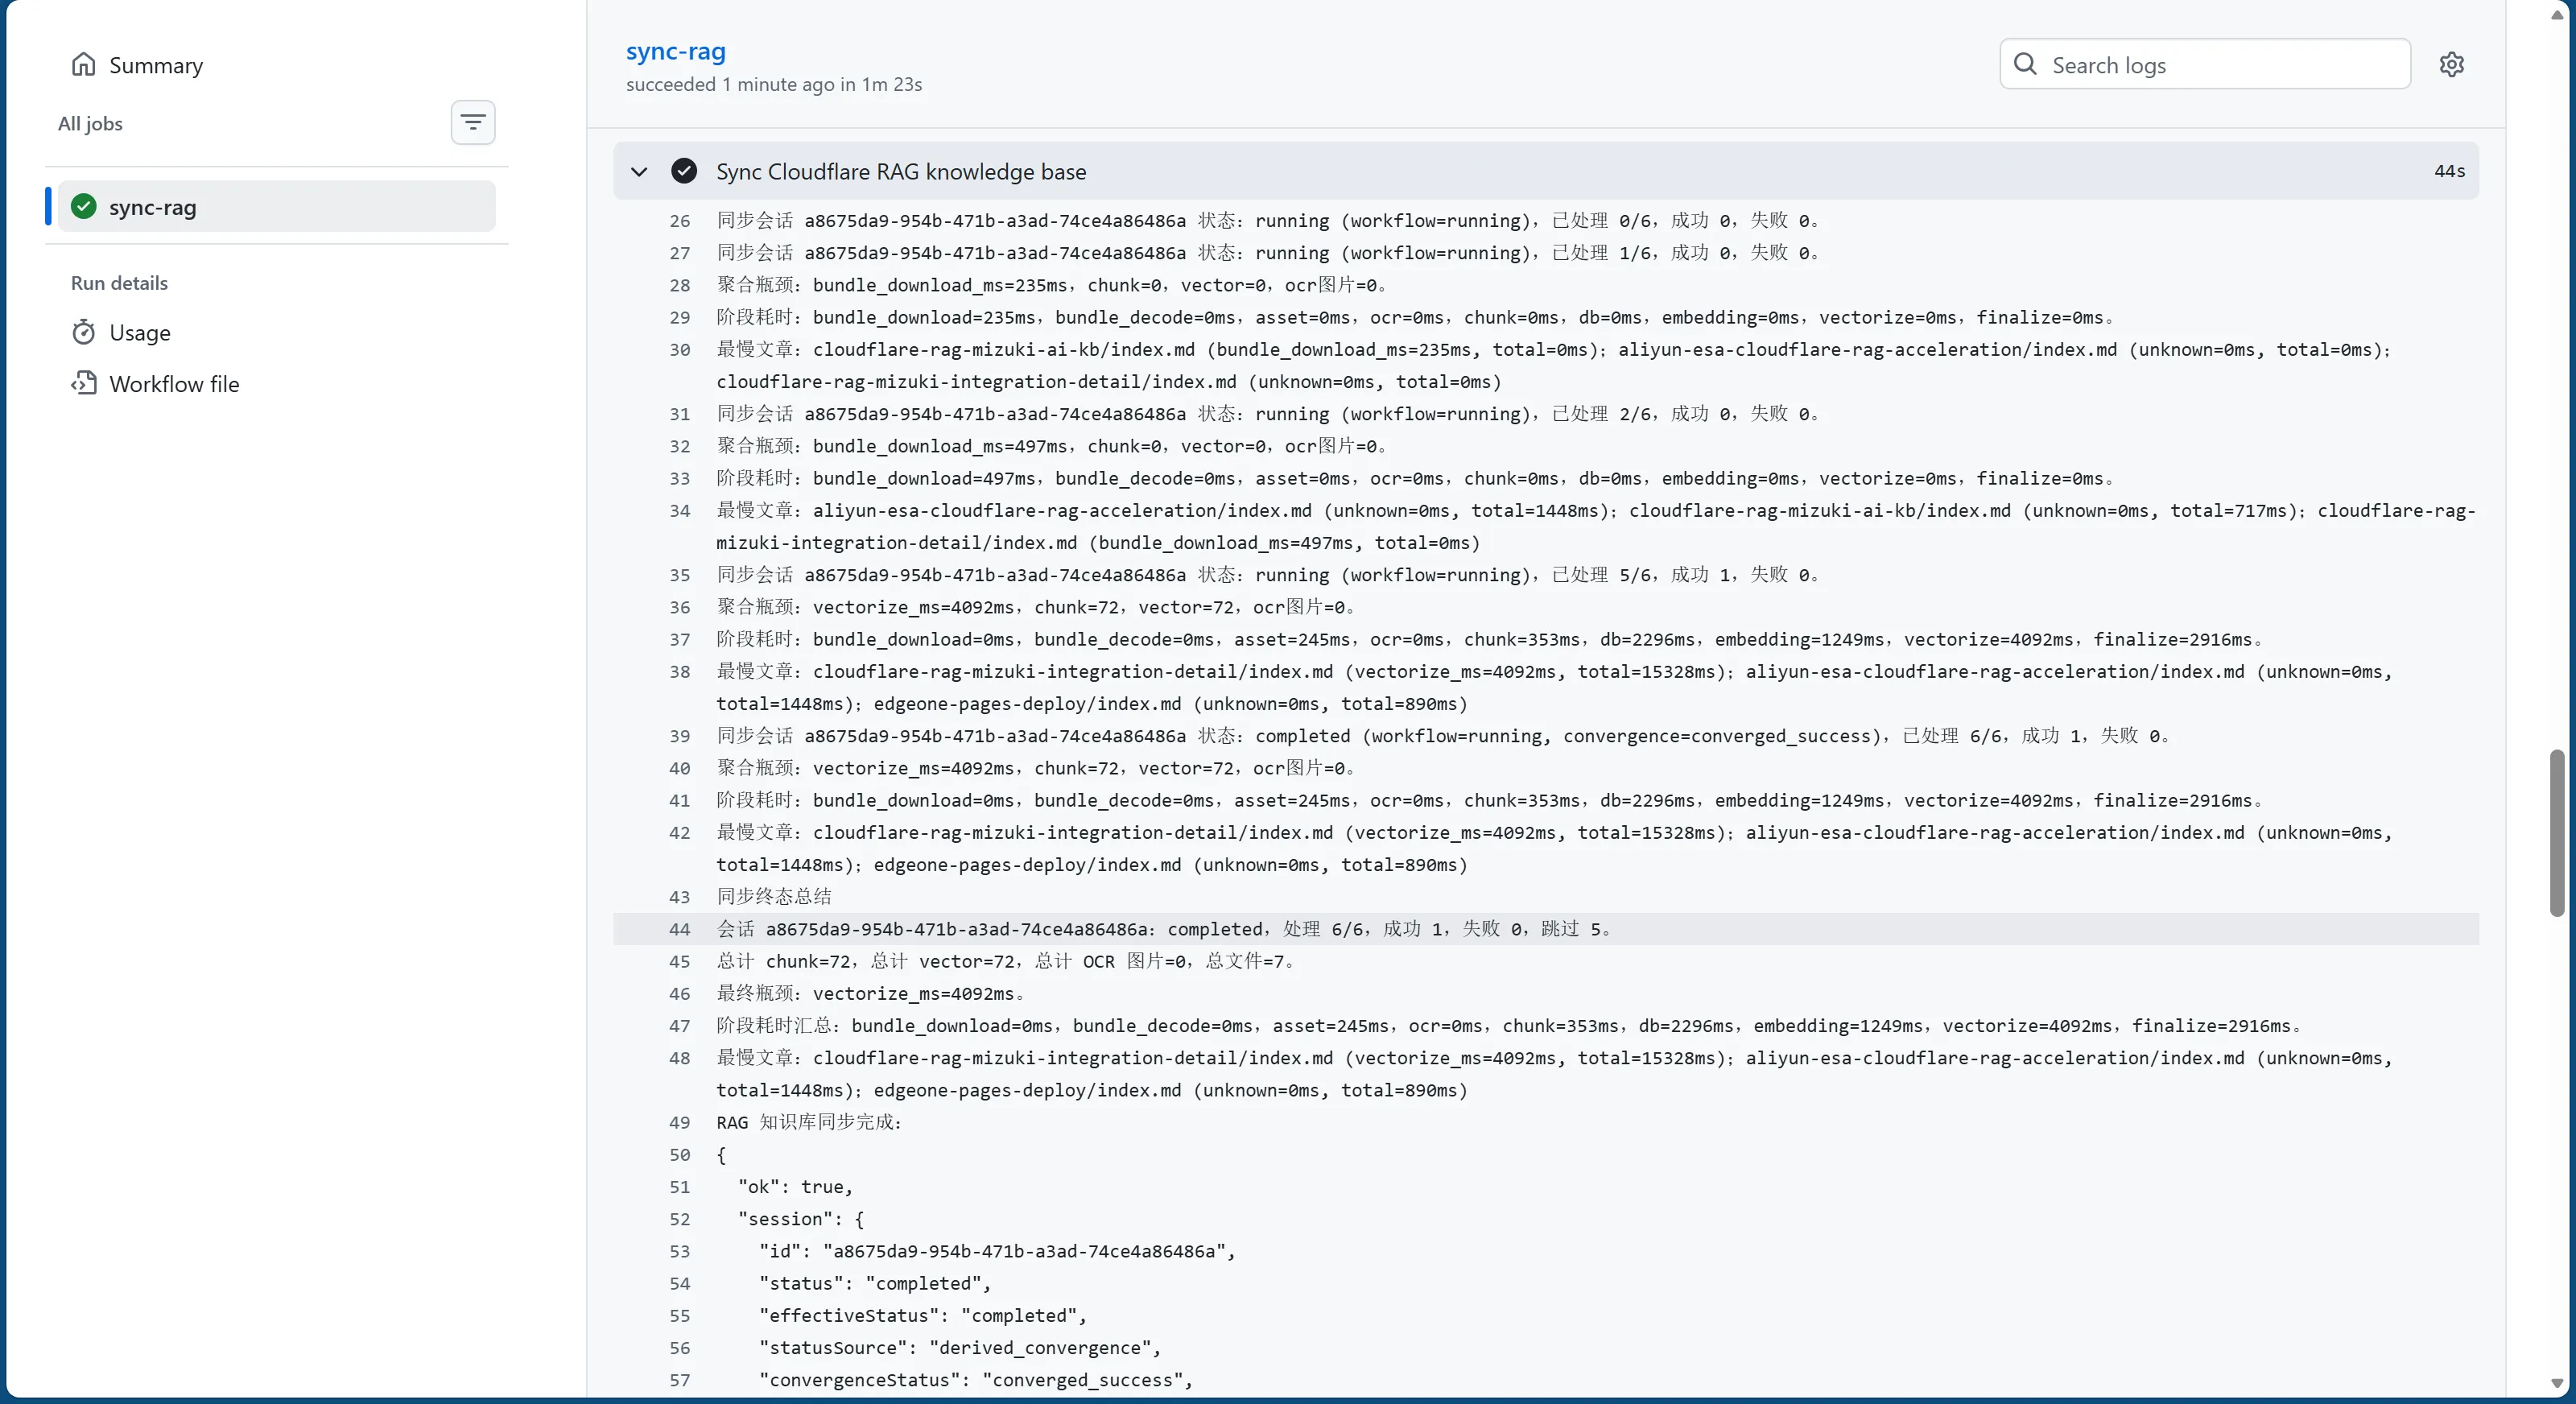Select log line number 29
This screenshot has height=1404, width=2576.
coord(680,317)
